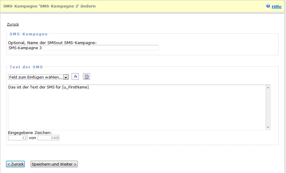
Task: Click the document text template icon
Action: 86,77
